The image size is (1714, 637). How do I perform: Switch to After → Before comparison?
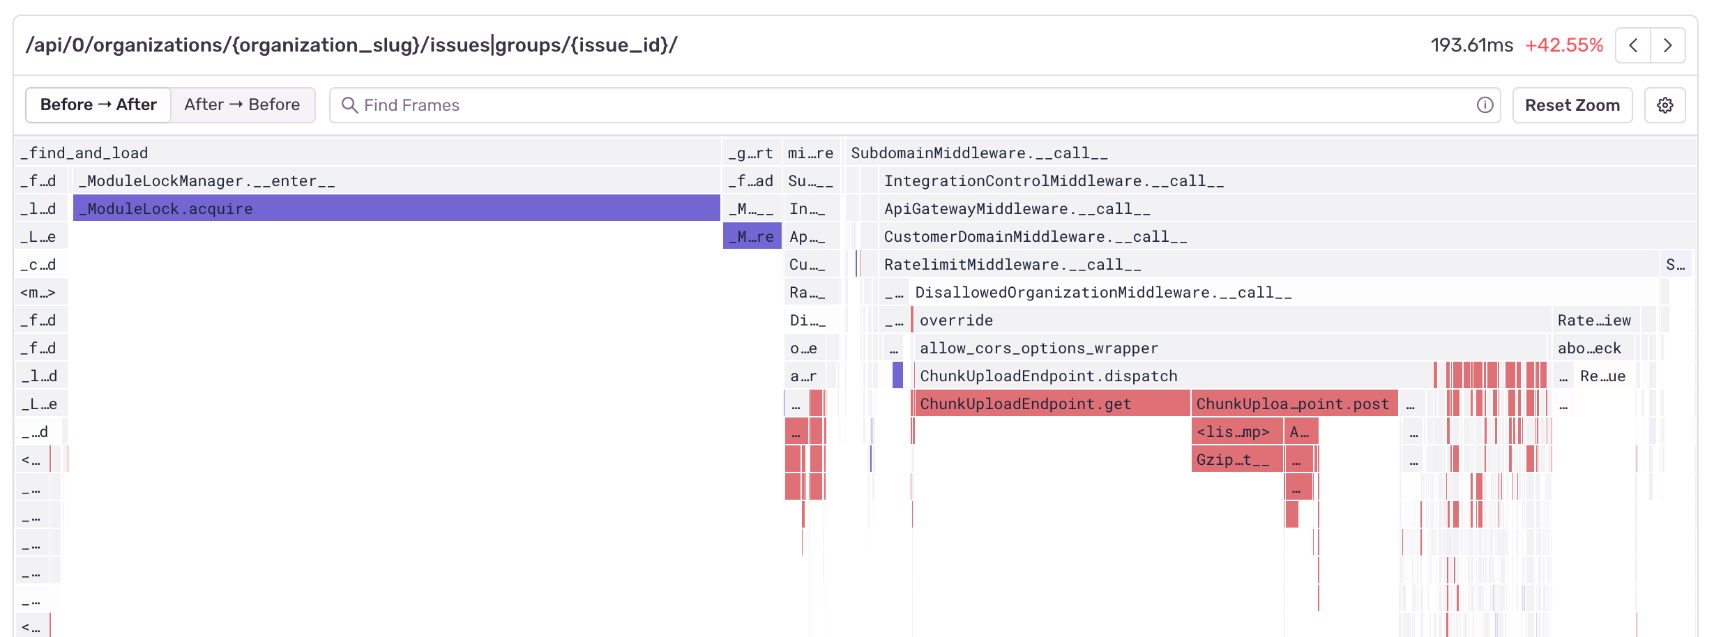[x=242, y=105]
